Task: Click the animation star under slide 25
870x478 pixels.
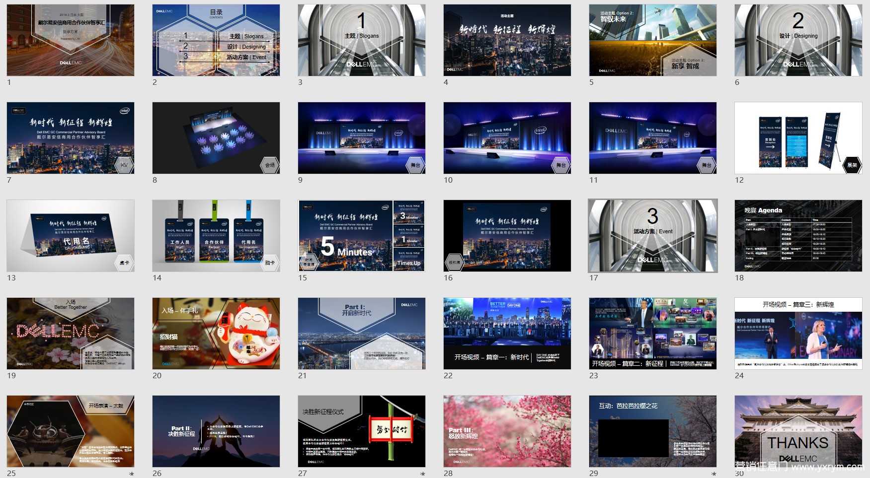Action: pos(132,474)
